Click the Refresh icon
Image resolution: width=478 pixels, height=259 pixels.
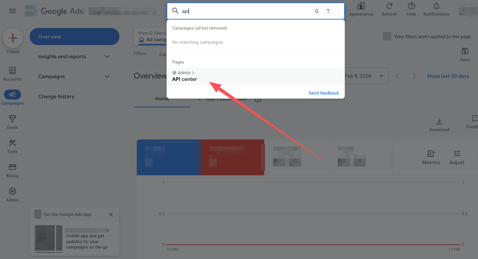pyautogui.click(x=389, y=9)
